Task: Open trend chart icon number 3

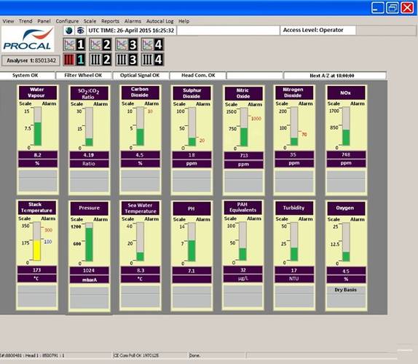Action: pyautogui.click(x=127, y=44)
